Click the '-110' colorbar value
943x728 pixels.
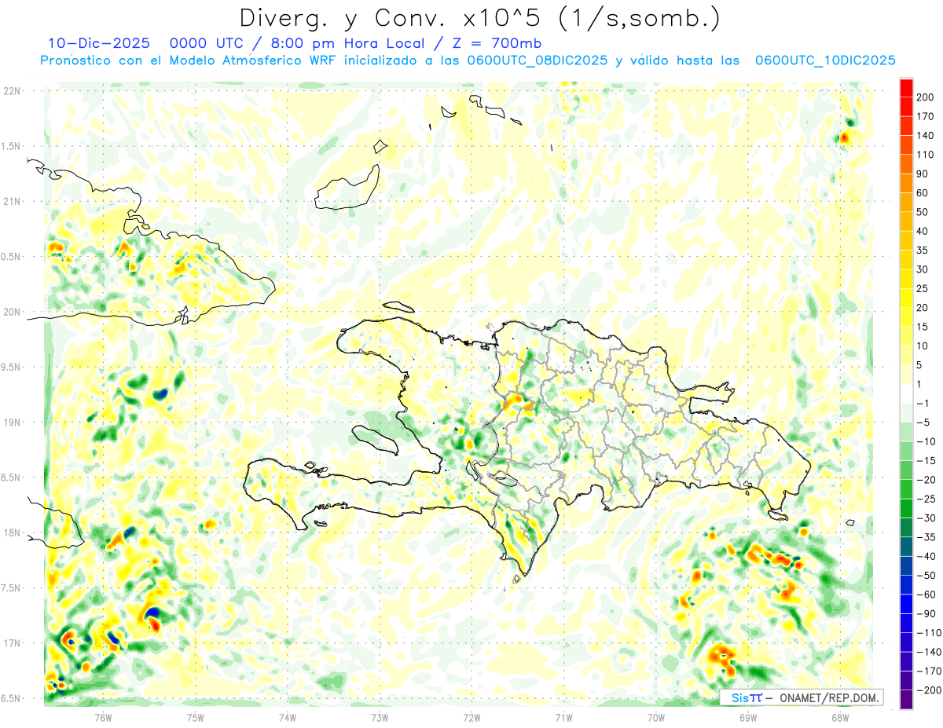(x=929, y=632)
